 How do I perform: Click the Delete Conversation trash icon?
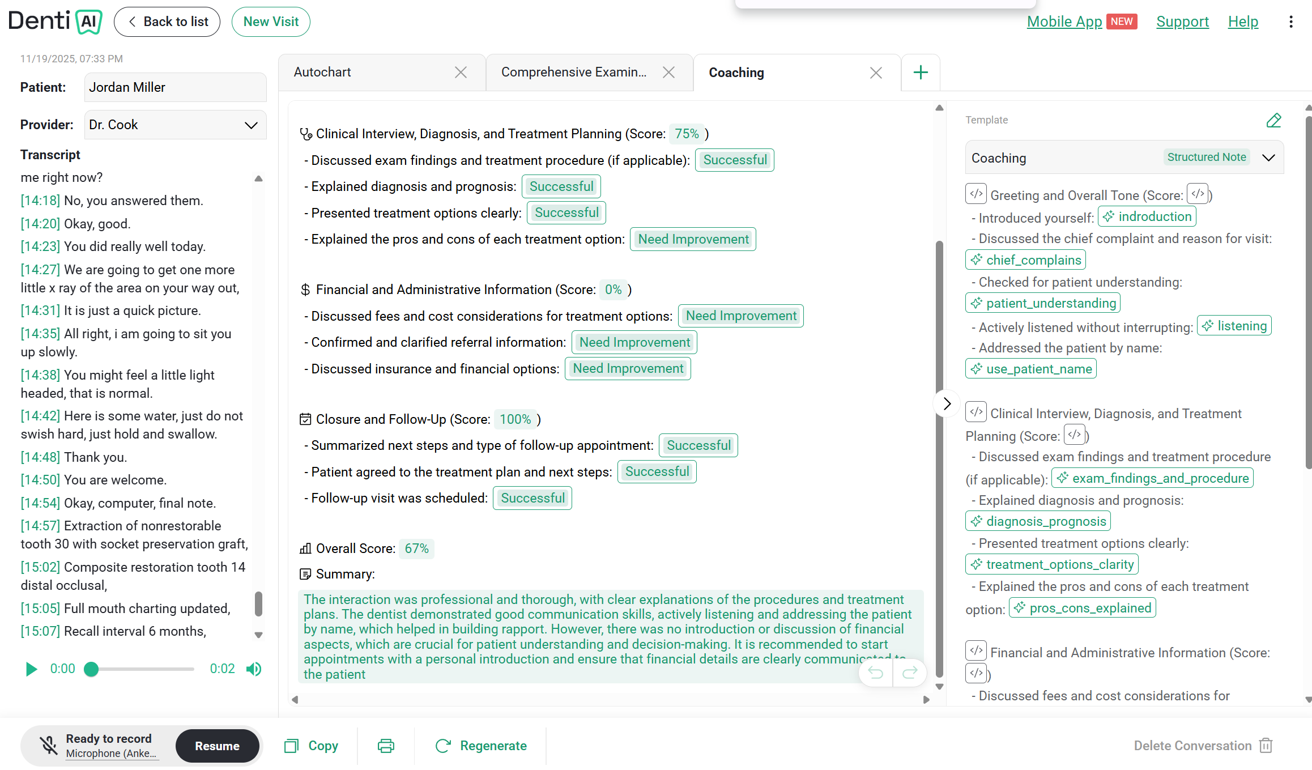click(x=1266, y=746)
